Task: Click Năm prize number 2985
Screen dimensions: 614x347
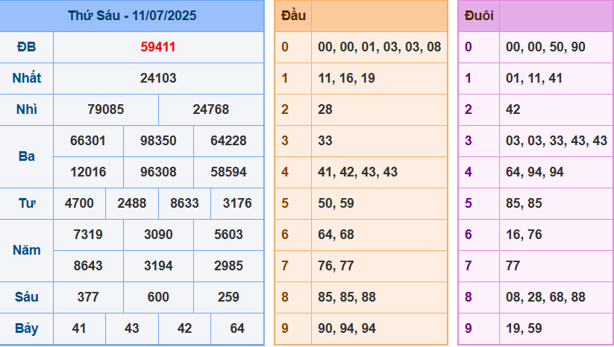Action: [229, 266]
